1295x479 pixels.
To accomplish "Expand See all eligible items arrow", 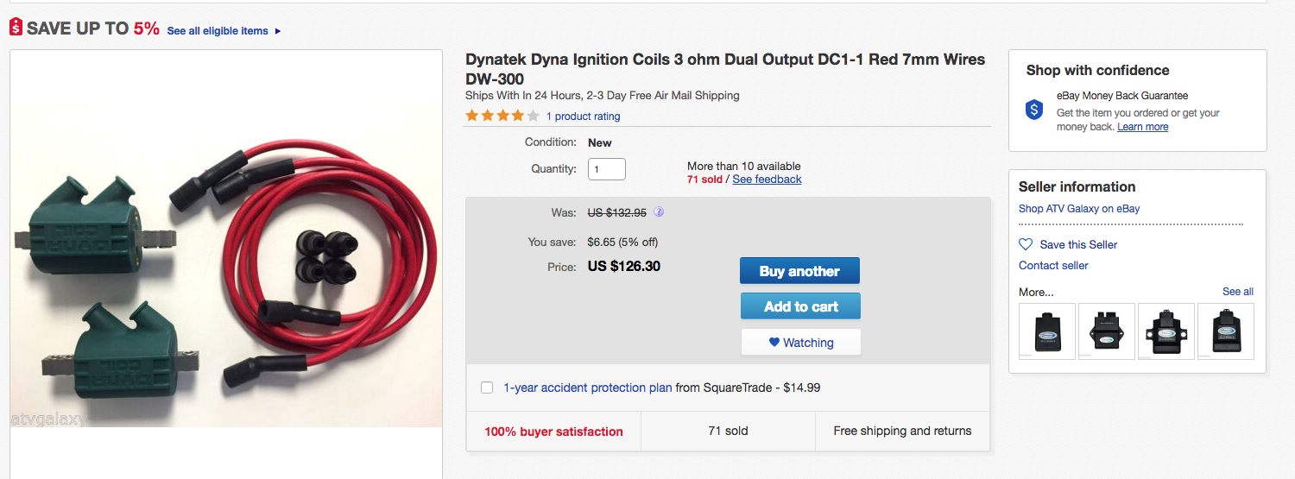I will coord(278,31).
